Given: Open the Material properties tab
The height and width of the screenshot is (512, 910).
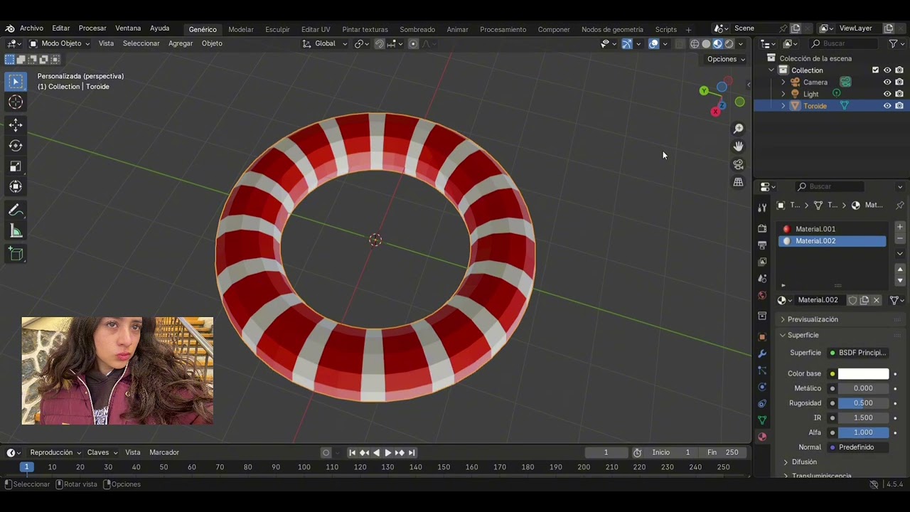Looking at the screenshot, I should click(762, 437).
